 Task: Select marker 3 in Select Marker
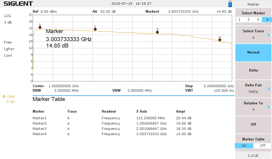pyautogui.click(x=258, y=20)
